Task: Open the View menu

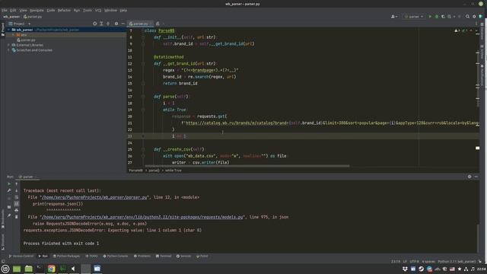Action: (x=23, y=10)
